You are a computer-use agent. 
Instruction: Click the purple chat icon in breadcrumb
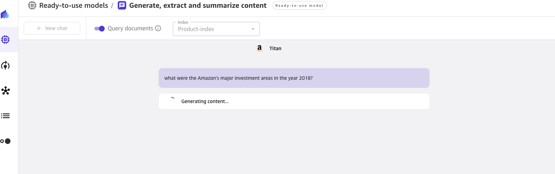click(122, 5)
